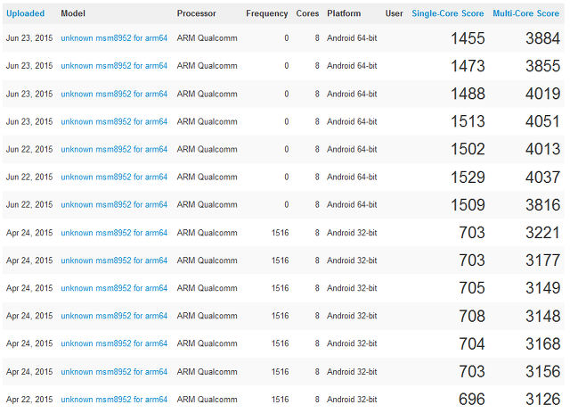Select the multi-core score 3221
This screenshot has height=413, width=570.
tap(542, 233)
